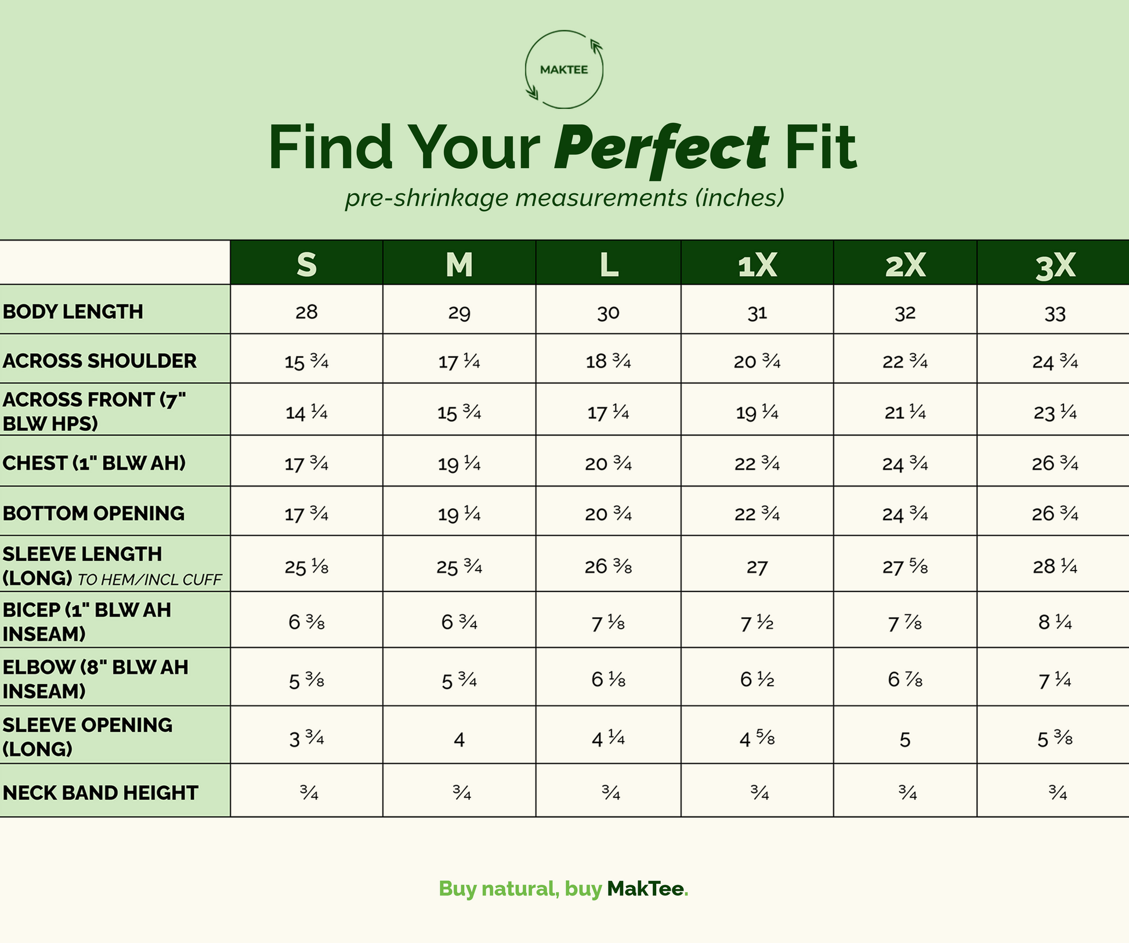The image size is (1129, 943).
Task: Click the pre-shrinkage measurements subtitle
Action: tap(564, 198)
